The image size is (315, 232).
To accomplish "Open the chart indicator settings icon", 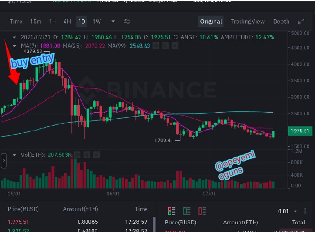I will coord(127,21).
